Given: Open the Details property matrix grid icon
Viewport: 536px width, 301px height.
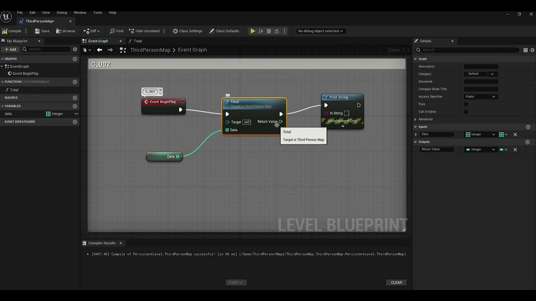Looking at the screenshot, I should click(526, 50).
